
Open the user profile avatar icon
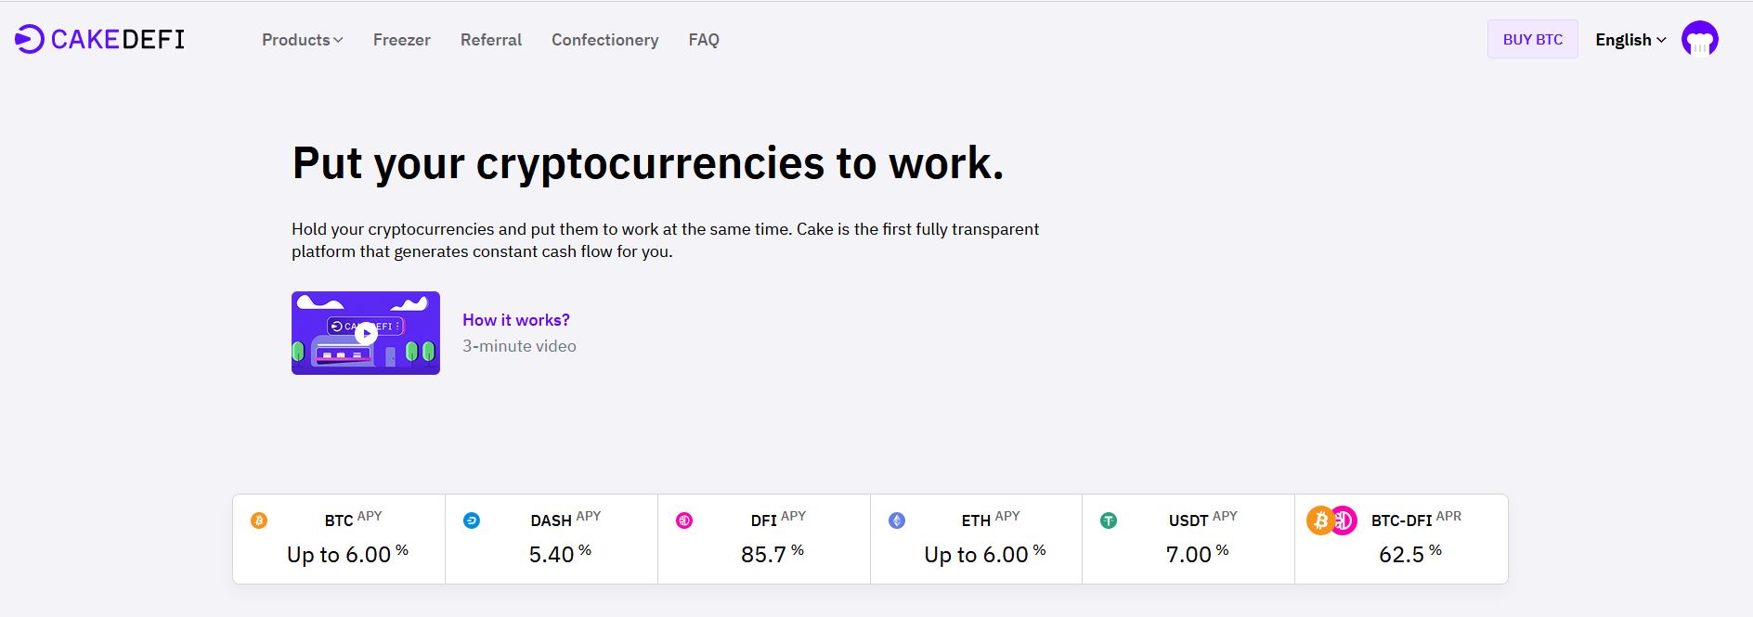(1699, 39)
